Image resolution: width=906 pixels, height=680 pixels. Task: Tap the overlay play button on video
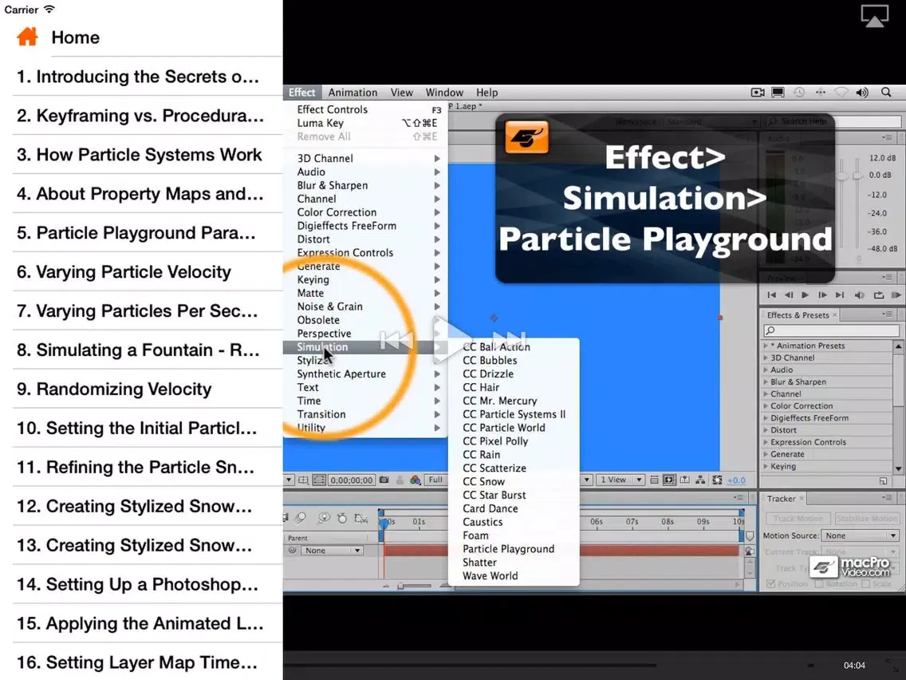[452, 340]
